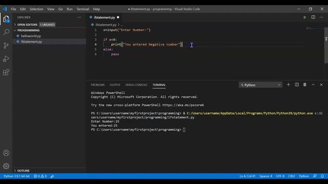The image size is (328, 184).
Task: Click the editor vertical scrollbar
Action: (326, 45)
